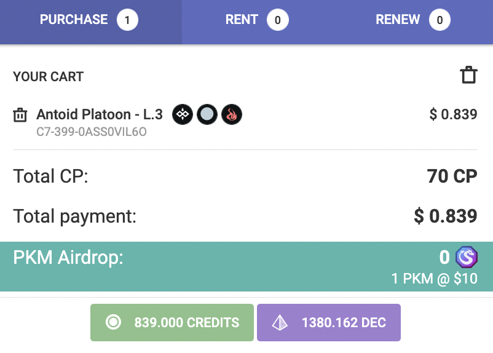Pay with 1380.162 DEC button

coord(328,322)
